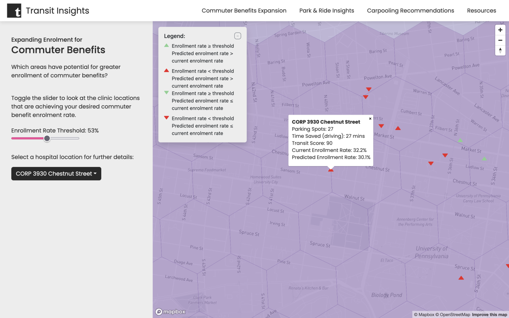Image resolution: width=509 pixels, height=318 pixels.
Task: Select the red up-triangle marker below Spruce St
Action: [x=461, y=278]
